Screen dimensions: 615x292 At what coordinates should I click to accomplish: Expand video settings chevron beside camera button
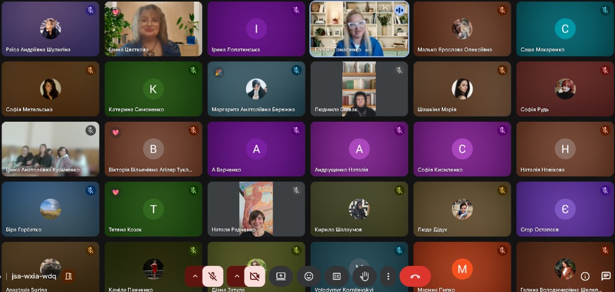pos(237,276)
